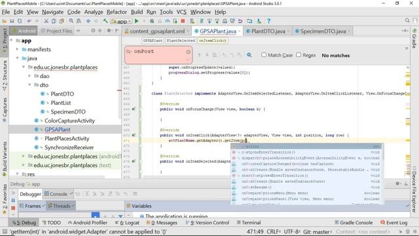Open the Build Variants side panel
Screen dimensions: 419x236
[x=5, y=159]
